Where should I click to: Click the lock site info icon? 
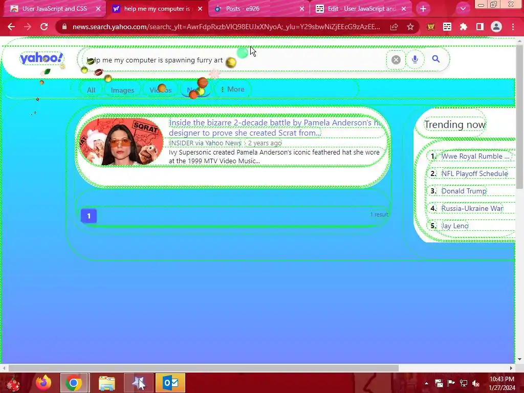click(x=65, y=27)
